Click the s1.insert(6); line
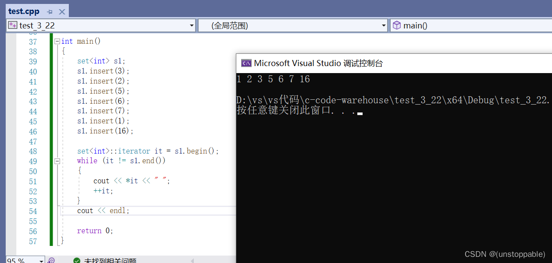Image resolution: width=552 pixels, height=263 pixels. coord(103,101)
